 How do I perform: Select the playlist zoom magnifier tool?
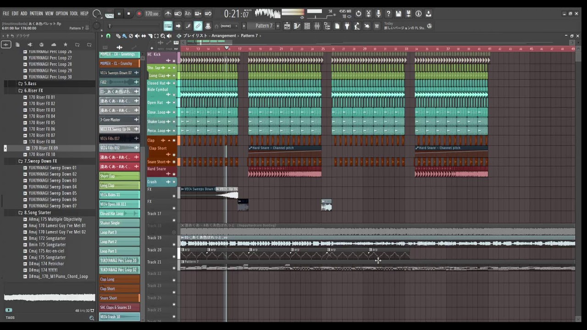tap(163, 36)
